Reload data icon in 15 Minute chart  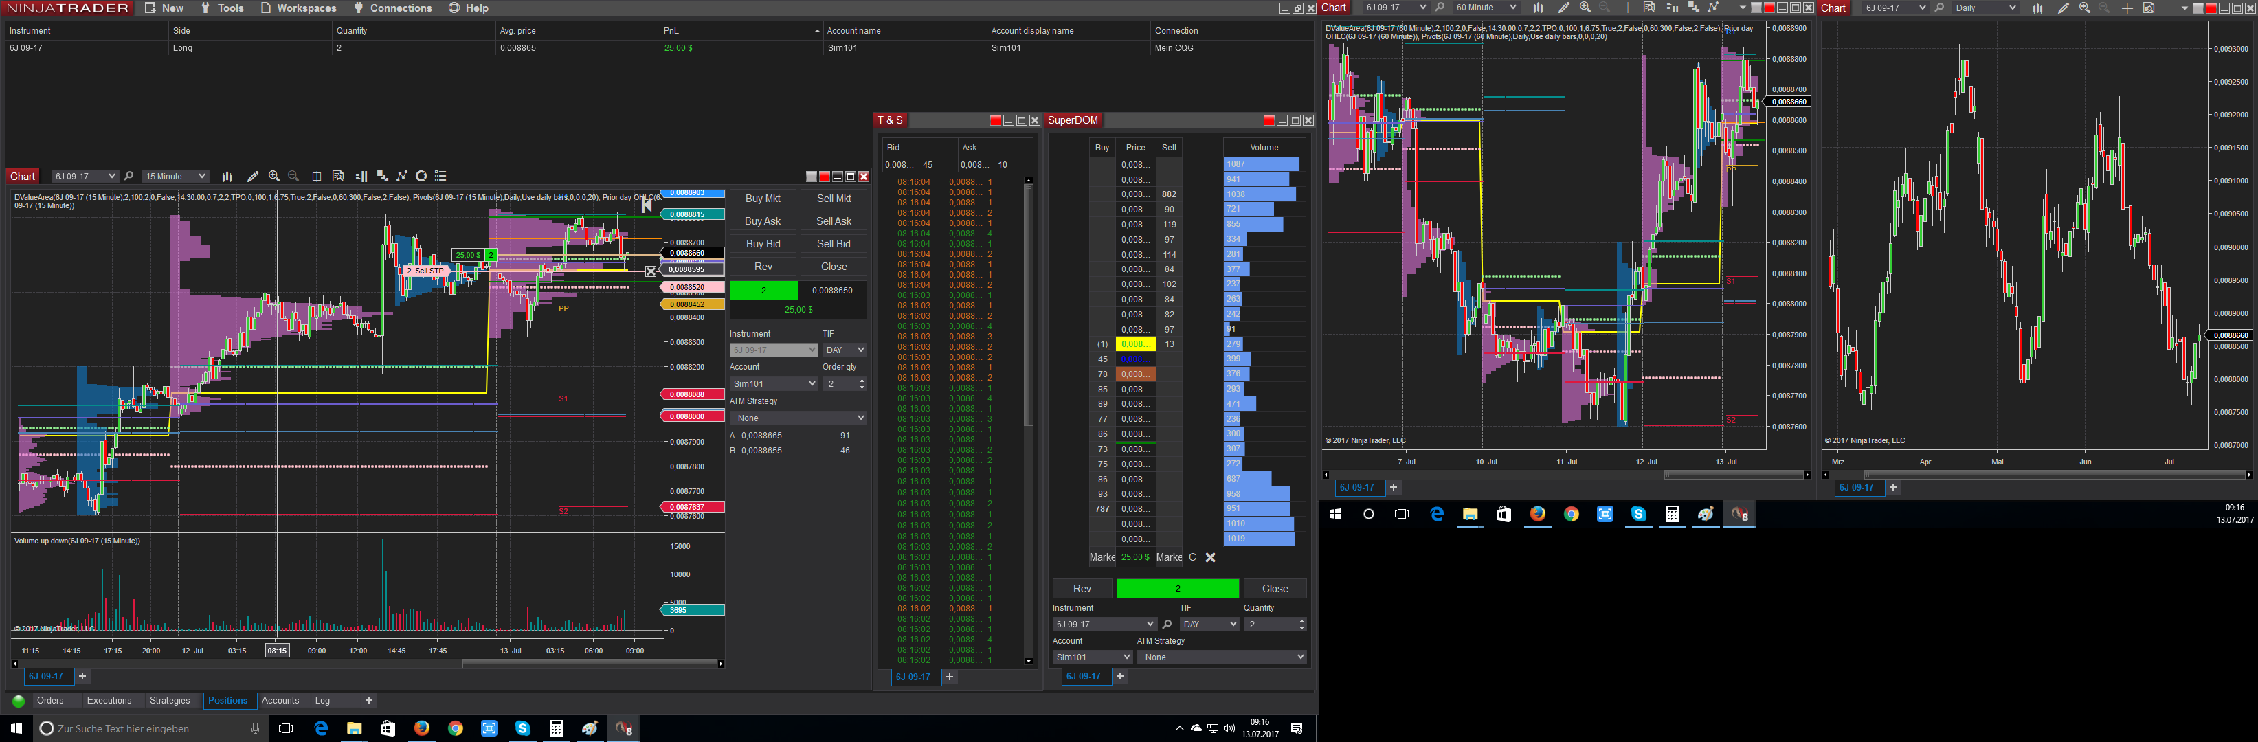click(x=422, y=176)
